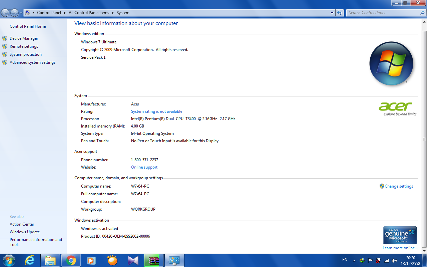Open the EN language indicator in the tray
Viewport: 427px width, 267px height.
[x=345, y=260]
